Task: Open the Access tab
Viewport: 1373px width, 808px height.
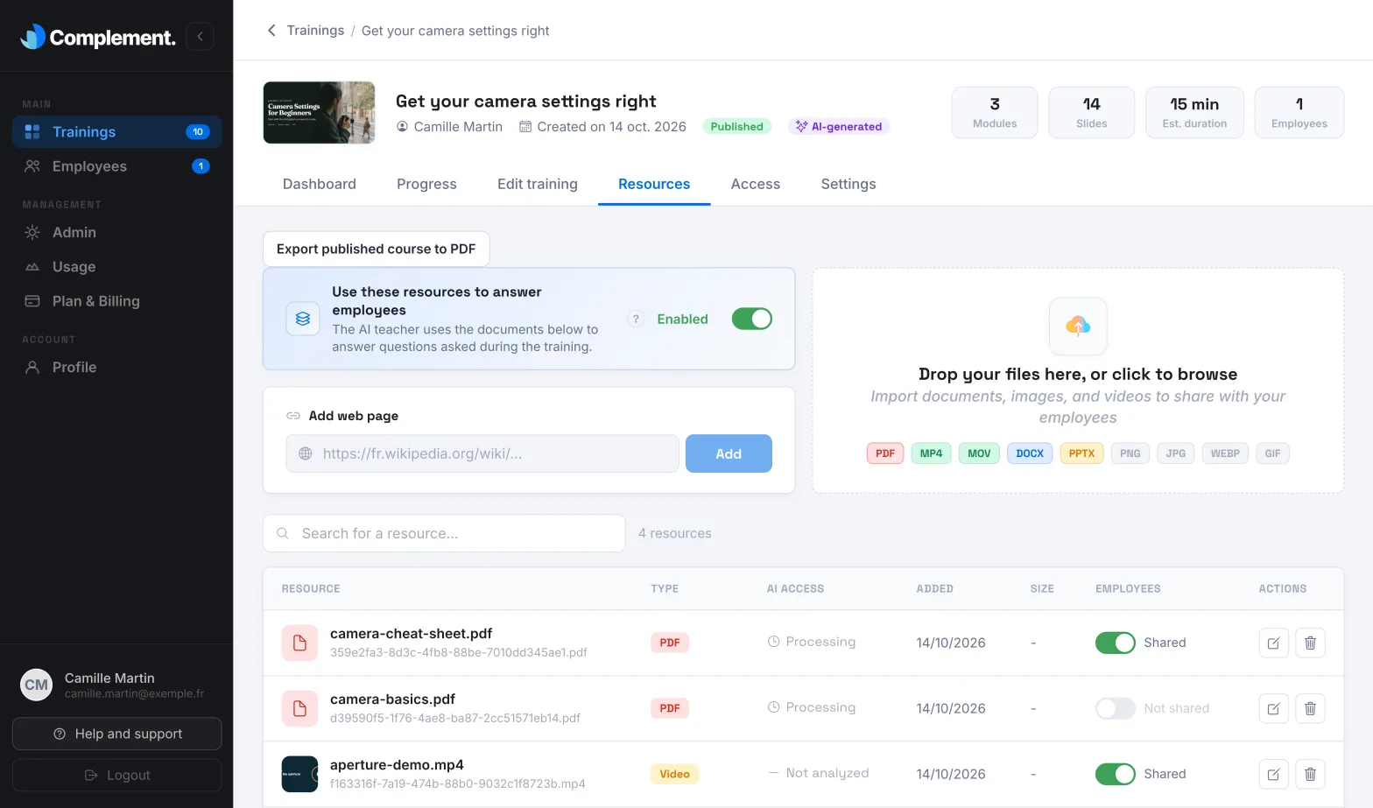Action: [x=756, y=184]
